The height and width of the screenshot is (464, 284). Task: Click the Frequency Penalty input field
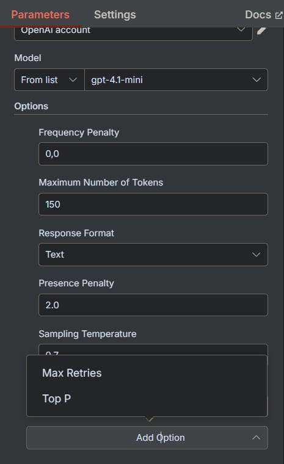(153, 154)
